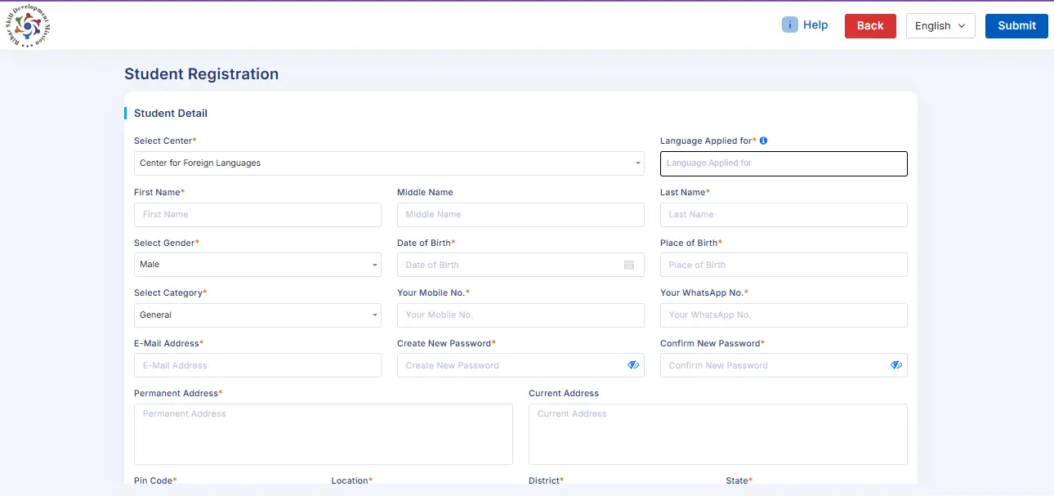This screenshot has height=500, width=1054.
Task: Open the English language selector
Action: click(x=940, y=26)
